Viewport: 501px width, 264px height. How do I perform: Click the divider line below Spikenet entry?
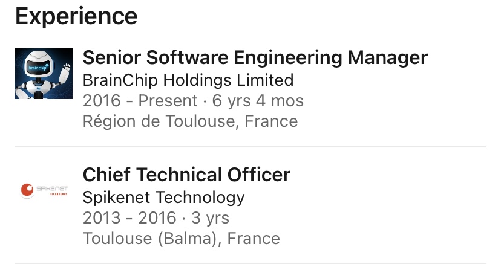pos(250,263)
